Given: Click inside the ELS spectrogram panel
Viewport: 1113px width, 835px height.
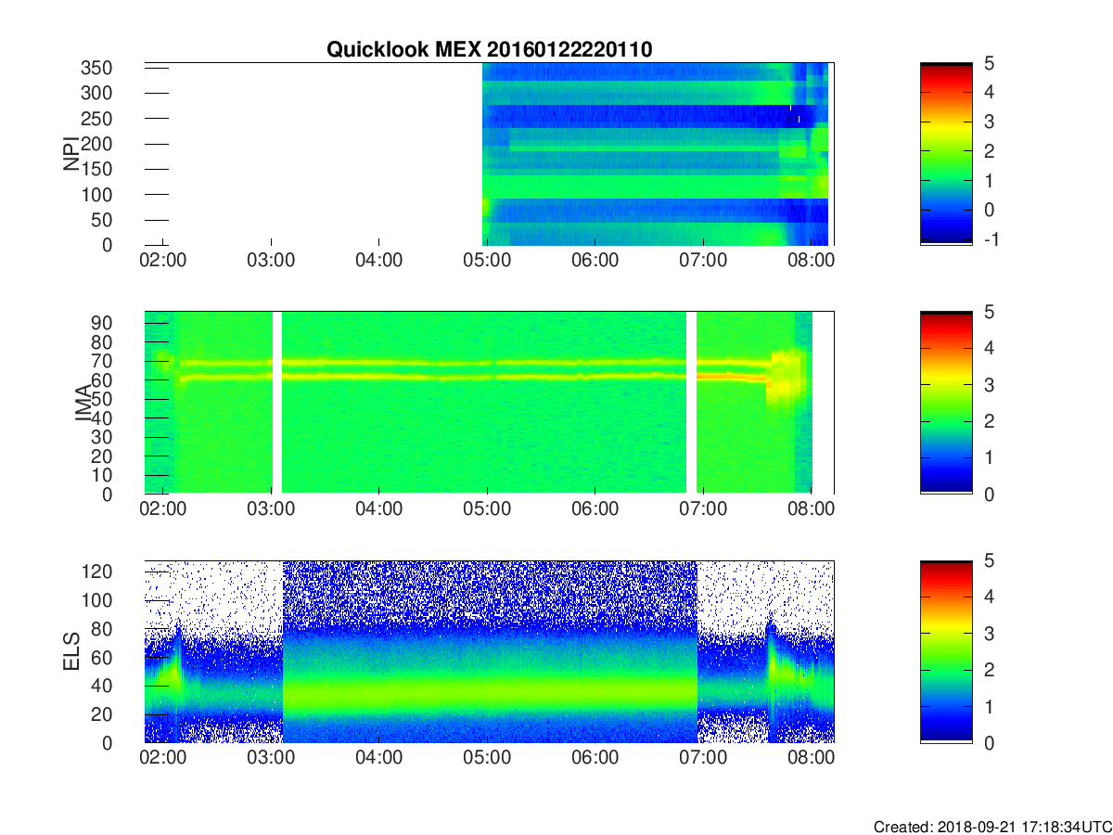Looking at the screenshot, I should [x=489, y=651].
